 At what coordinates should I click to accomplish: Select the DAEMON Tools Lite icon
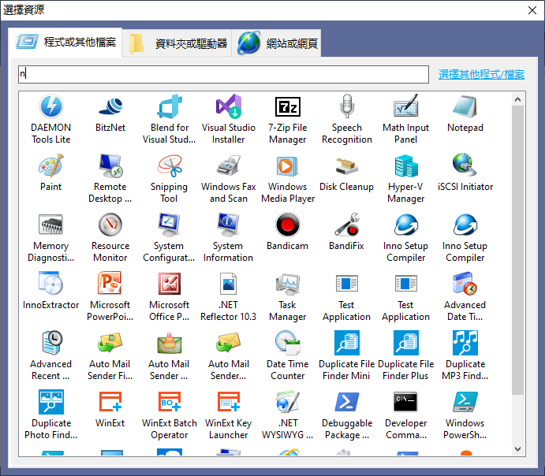pyautogui.click(x=51, y=106)
